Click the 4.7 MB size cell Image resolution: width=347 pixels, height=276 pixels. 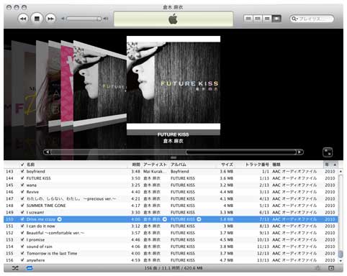tap(227, 260)
